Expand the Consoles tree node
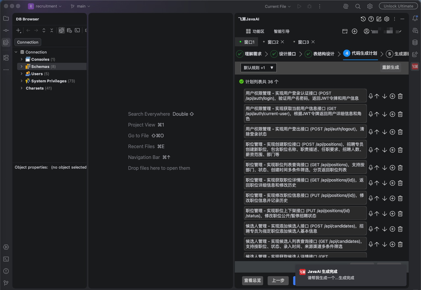This screenshot has height=290, width=421. [x=22, y=59]
